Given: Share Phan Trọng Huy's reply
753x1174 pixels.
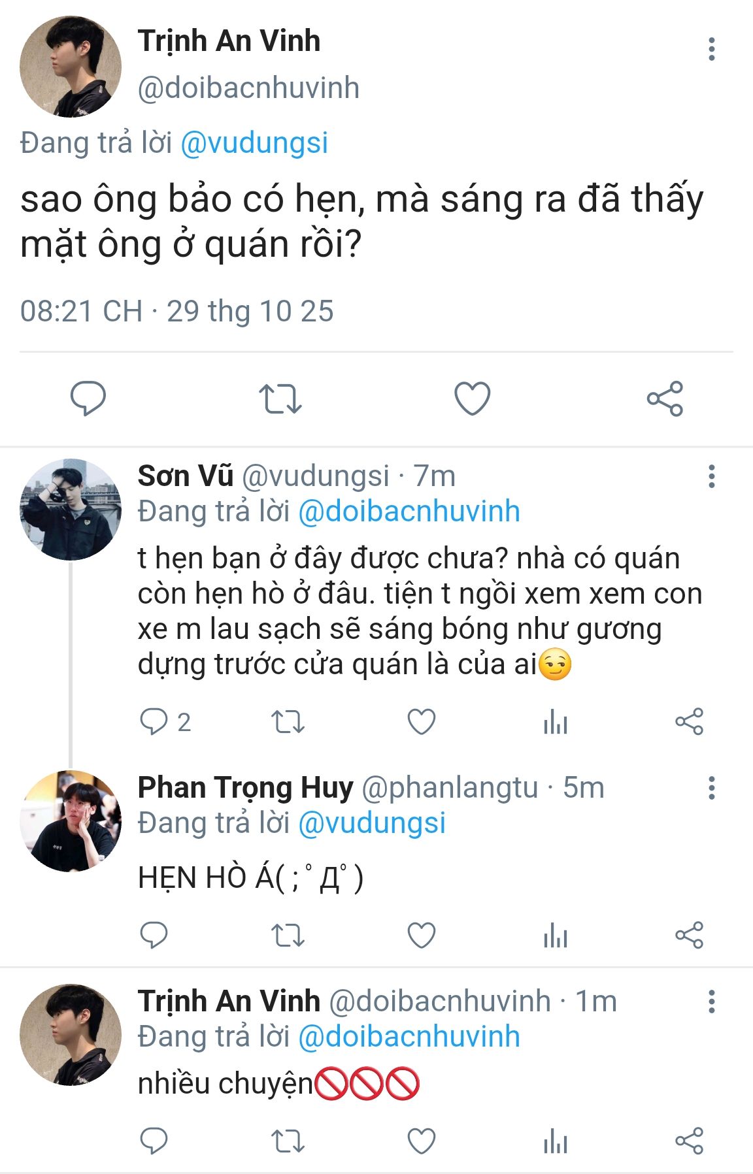Looking at the screenshot, I should tap(689, 935).
